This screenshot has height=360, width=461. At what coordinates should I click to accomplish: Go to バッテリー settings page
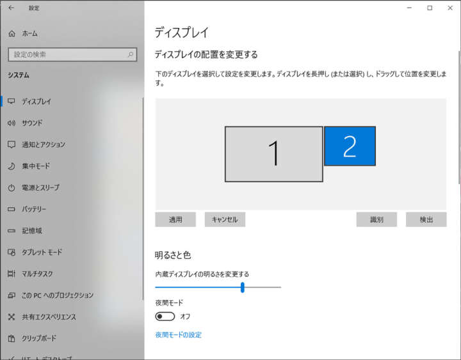click(34, 209)
